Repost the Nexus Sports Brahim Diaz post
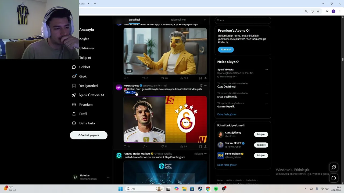Viewport: 344px width, 193px height. tap(144, 146)
